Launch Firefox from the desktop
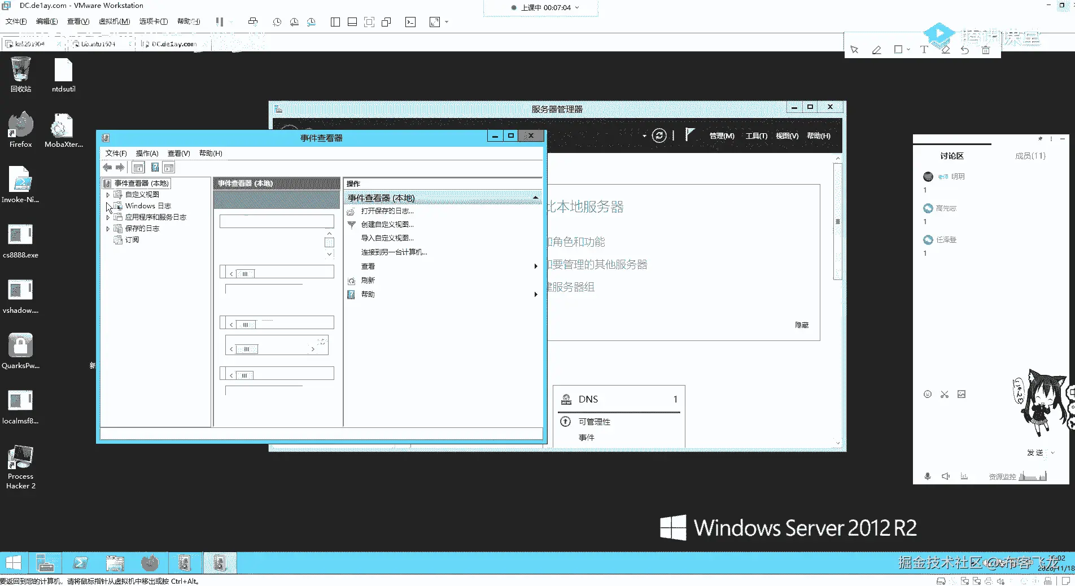Image resolution: width=1075 pixels, height=586 pixels. coord(21,130)
